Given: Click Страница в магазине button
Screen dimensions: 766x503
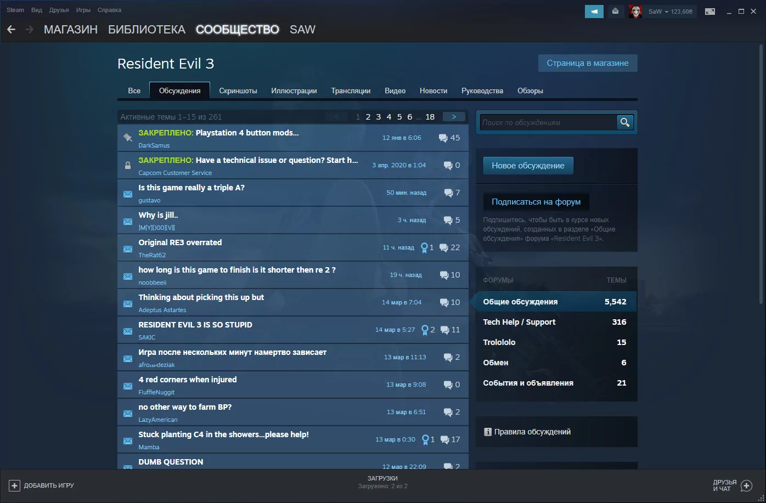Looking at the screenshot, I should pyautogui.click(x=588, y=63).
